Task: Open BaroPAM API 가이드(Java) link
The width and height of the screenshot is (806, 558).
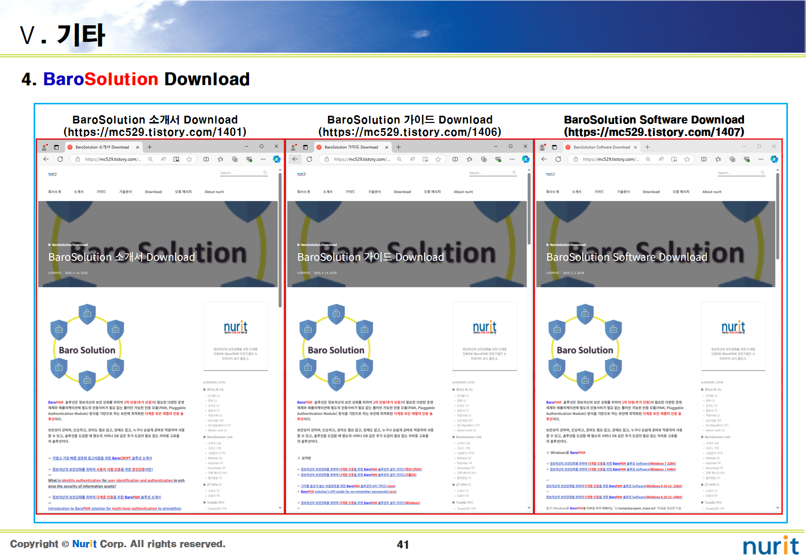Action: click(348, 486)
